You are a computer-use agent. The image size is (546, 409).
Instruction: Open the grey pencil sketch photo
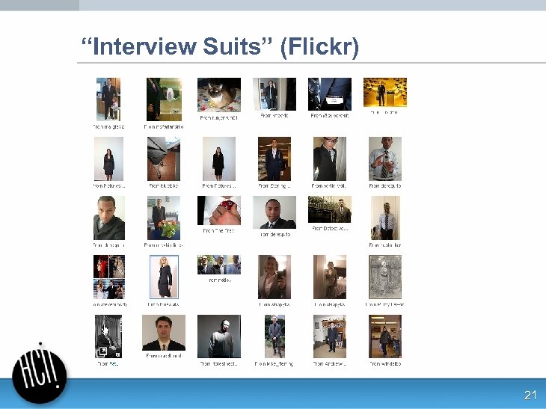[385, 277]
